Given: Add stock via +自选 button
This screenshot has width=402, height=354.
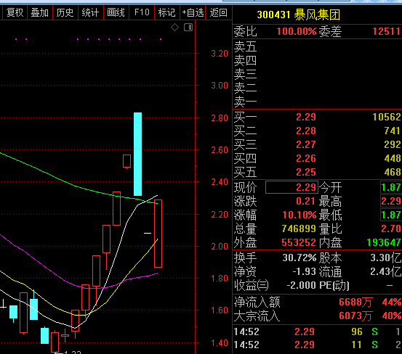Looking at the screenshot, I should pos(193,12).
